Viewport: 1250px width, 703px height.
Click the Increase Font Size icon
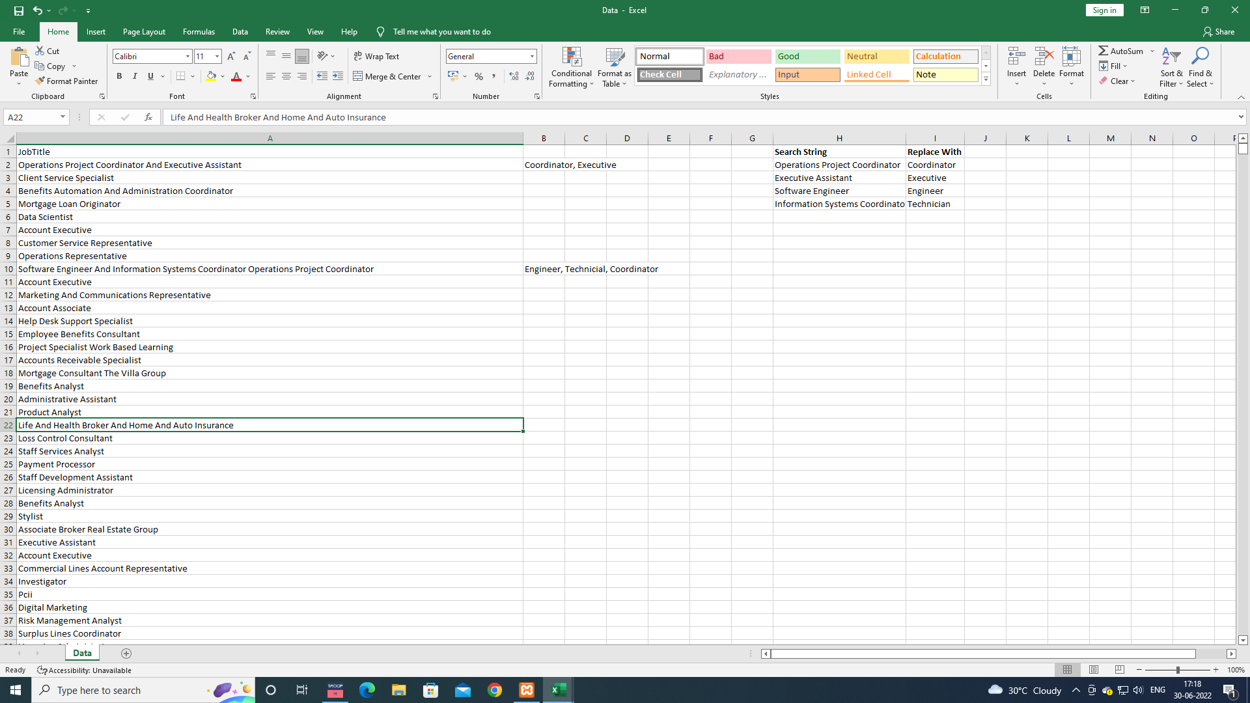231,57
